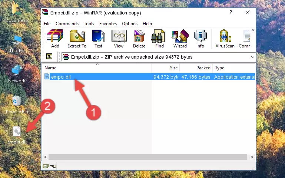Open the archive path dropdown
The image size is (285, 178).
pyautogui.click(x=253, y=57)
